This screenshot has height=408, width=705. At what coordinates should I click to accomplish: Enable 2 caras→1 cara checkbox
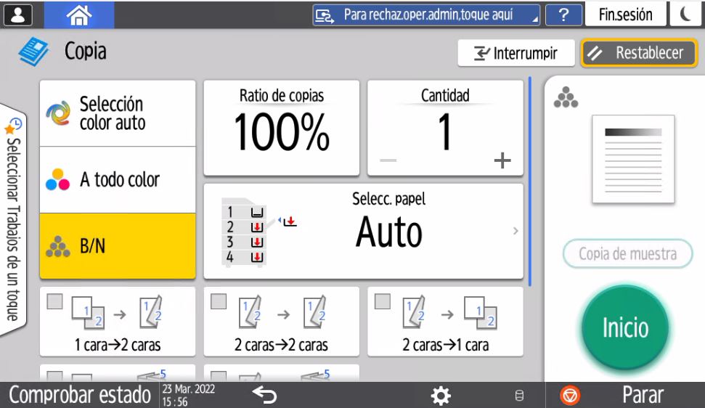[x=383, y=302]
